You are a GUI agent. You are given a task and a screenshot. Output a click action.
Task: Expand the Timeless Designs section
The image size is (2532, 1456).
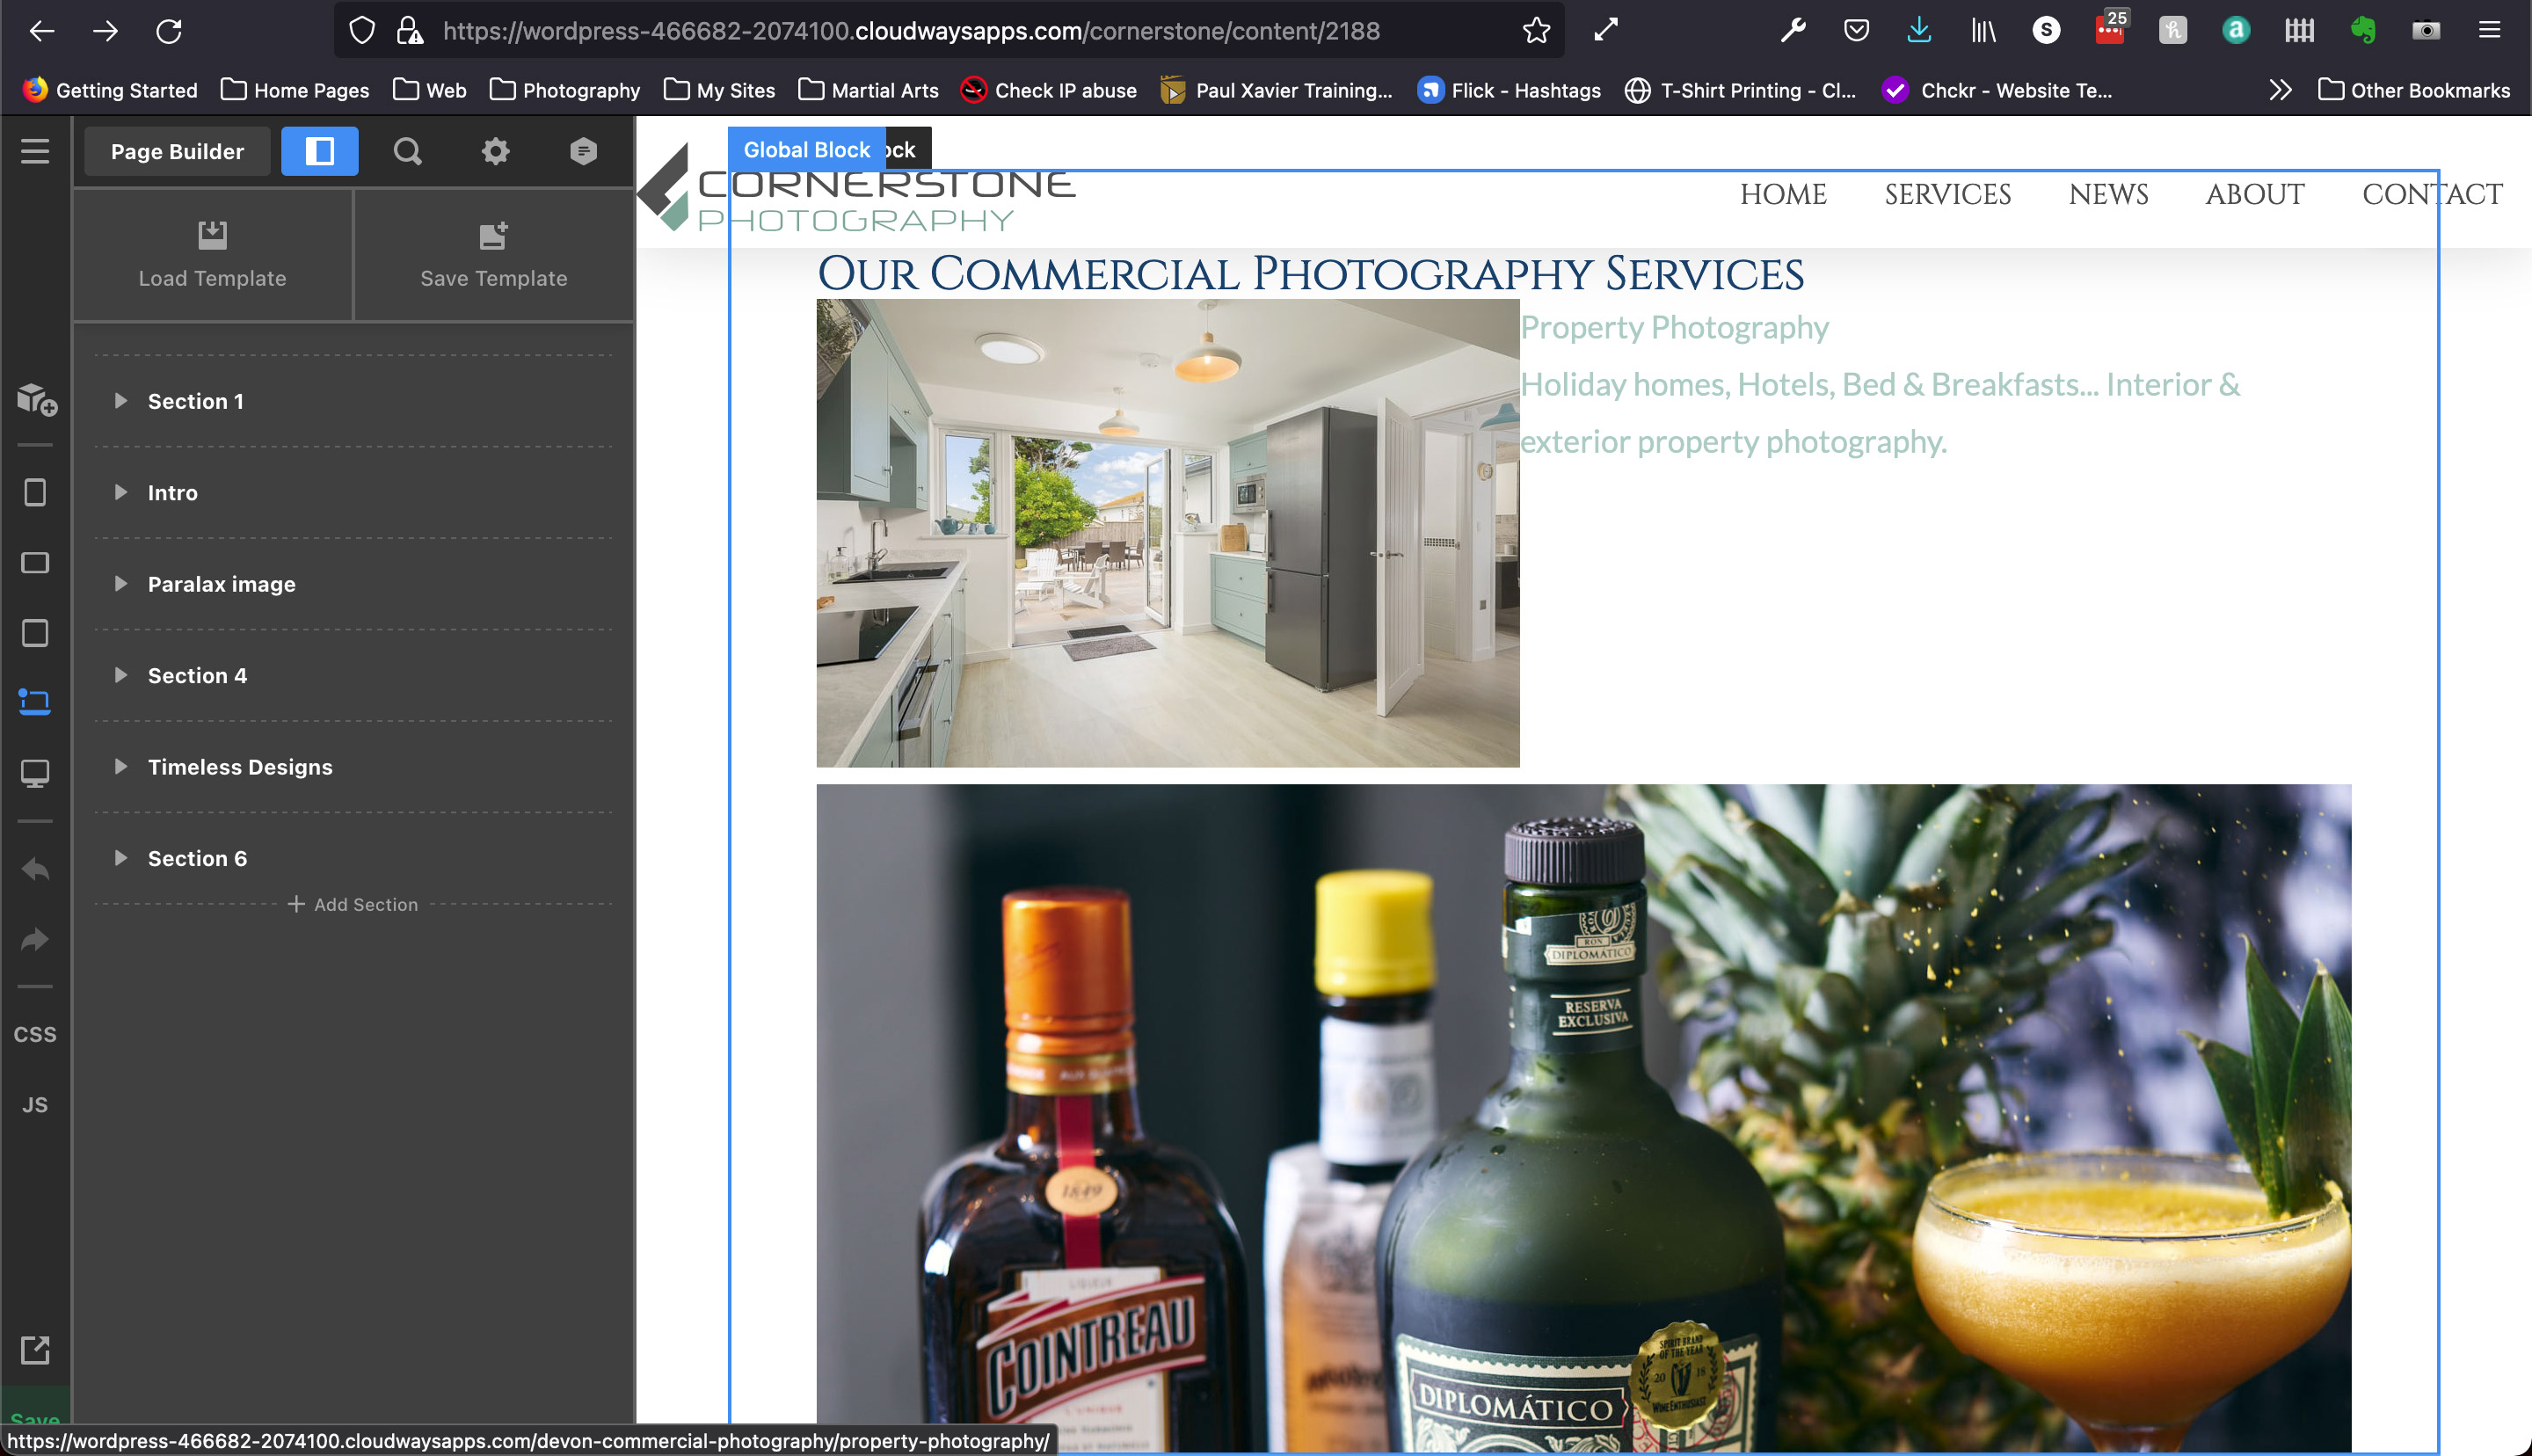point(120,767)
